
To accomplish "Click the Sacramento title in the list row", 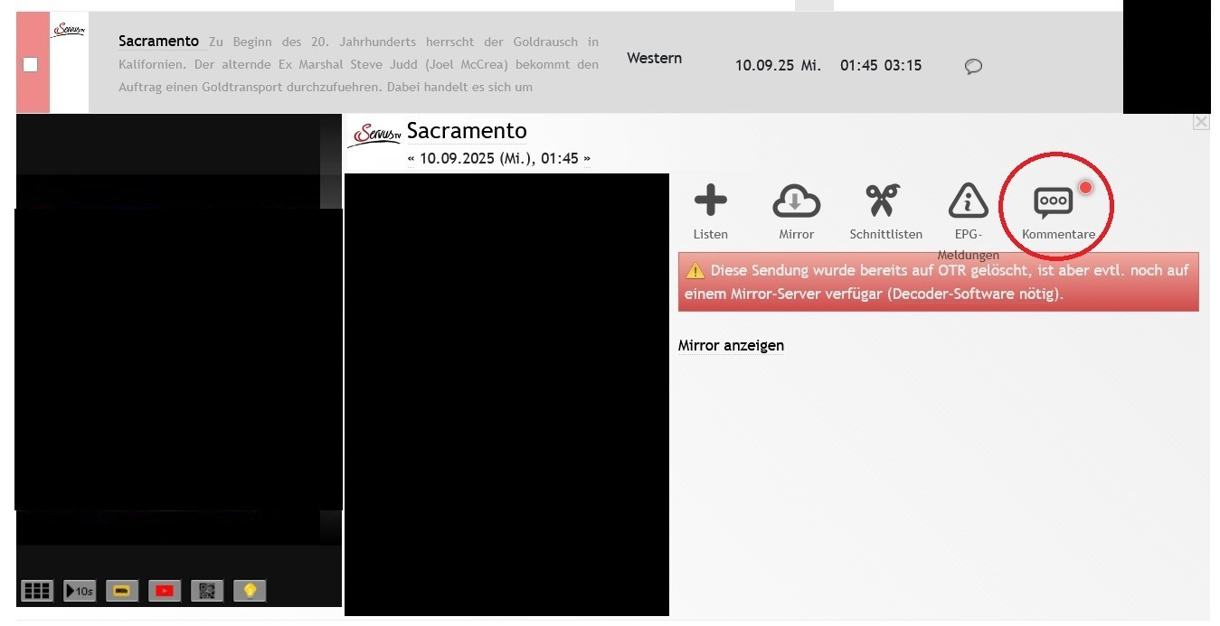I will click(x=158, y=42).
